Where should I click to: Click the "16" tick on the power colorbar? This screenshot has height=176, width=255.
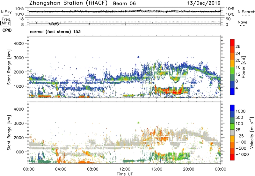point(238,67)
